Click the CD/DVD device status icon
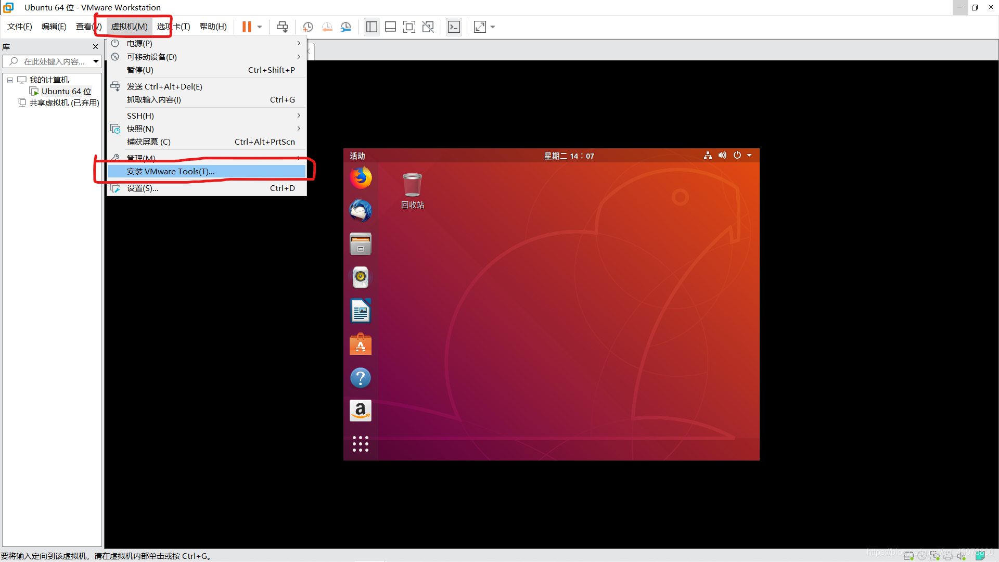Viewport: 999px width, 562px height. 922,556
